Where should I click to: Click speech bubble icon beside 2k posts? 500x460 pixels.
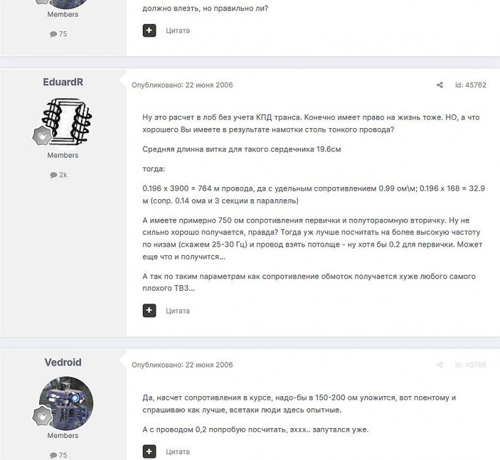(x=53, y=175)
